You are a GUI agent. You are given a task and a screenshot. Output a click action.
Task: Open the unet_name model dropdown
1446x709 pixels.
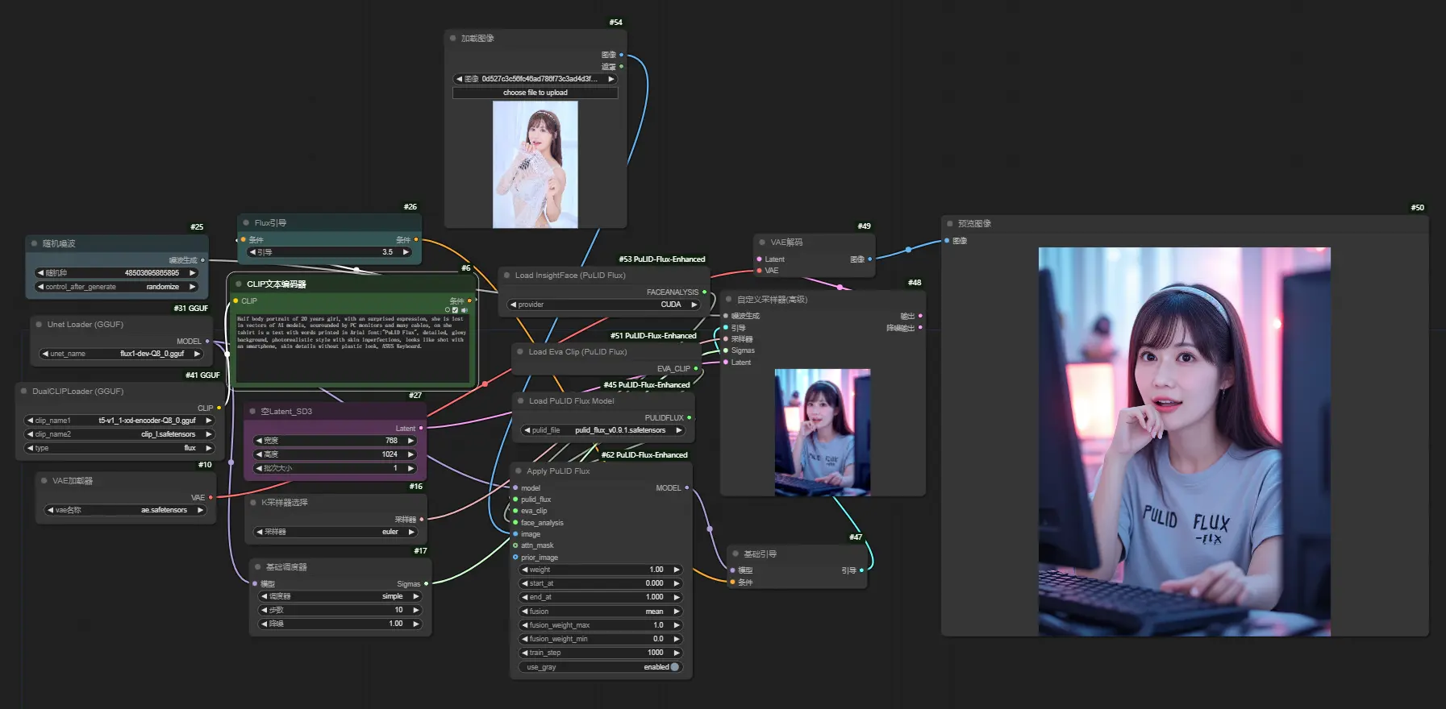122,354
